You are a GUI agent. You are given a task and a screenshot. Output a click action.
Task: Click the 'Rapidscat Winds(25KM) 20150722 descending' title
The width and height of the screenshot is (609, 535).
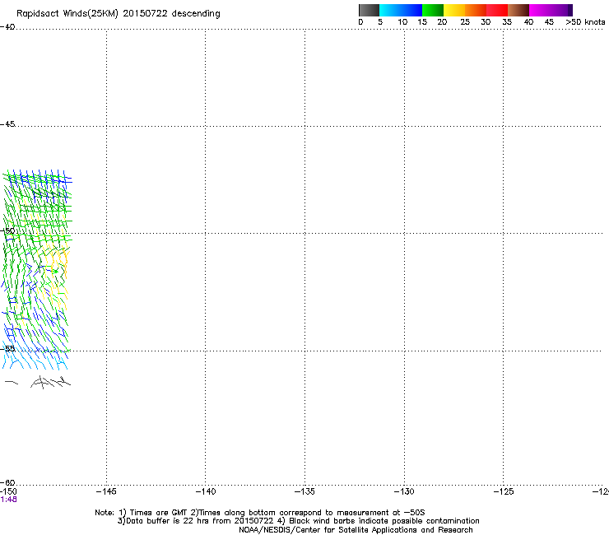tap(118, 14)
